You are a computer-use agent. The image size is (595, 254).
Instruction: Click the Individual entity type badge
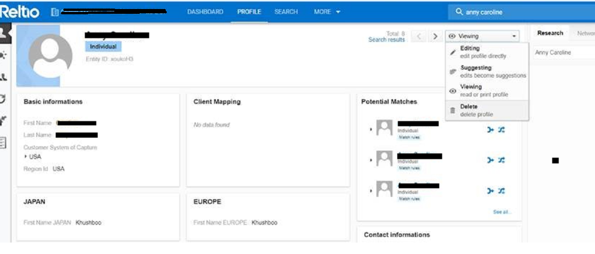(103, 47)
